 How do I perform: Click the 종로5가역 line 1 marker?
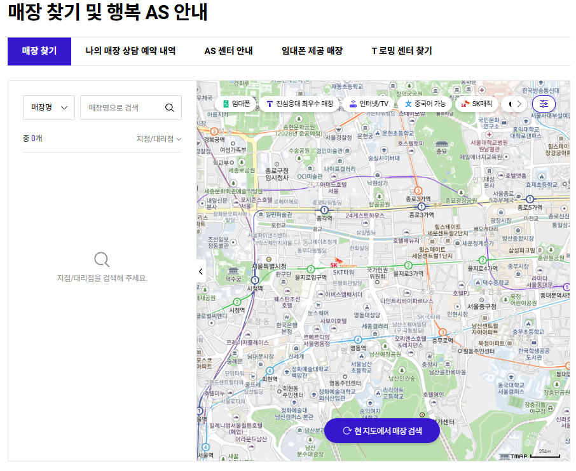tap(530, 199)
